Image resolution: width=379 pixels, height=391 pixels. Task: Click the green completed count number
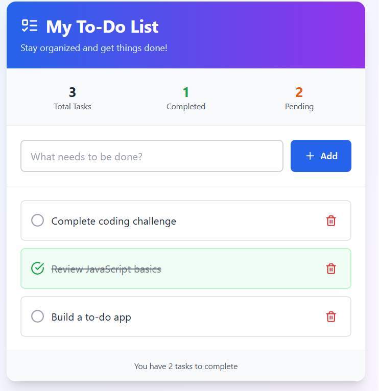(186, 92)
